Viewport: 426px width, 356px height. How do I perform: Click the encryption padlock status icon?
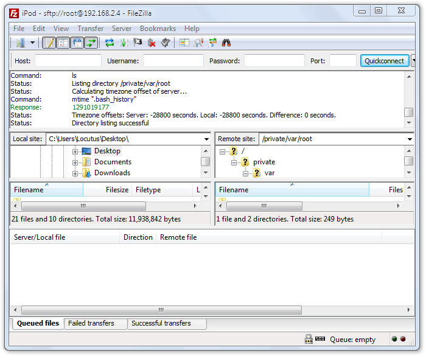coord(309,339)
